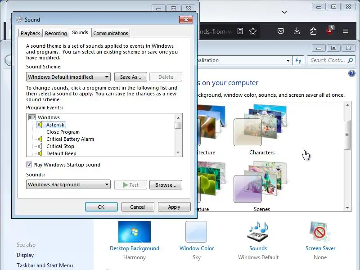Click the Screen Saver icon

tap(320, 232)
